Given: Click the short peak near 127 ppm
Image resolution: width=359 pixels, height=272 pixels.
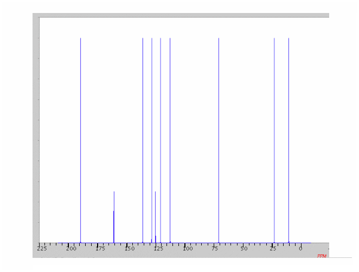Looking at the screenshot, I should 155,217.
